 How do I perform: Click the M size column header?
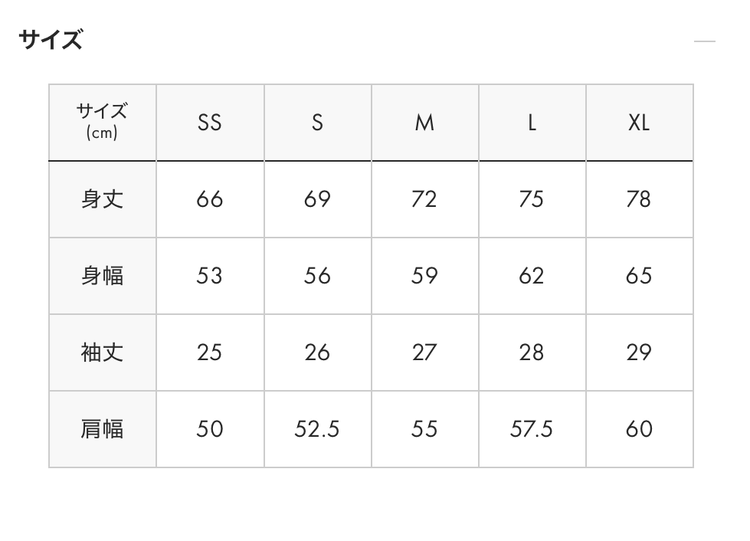[x=424, y=123]
